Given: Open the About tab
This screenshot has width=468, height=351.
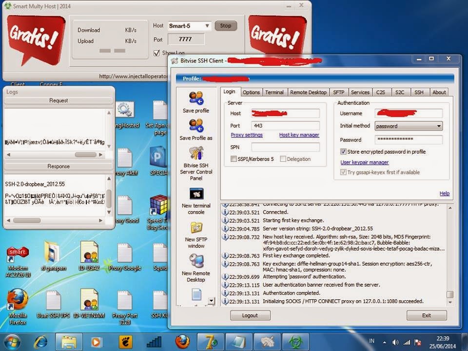Looking at the screenshot, I should coord(439,93).
